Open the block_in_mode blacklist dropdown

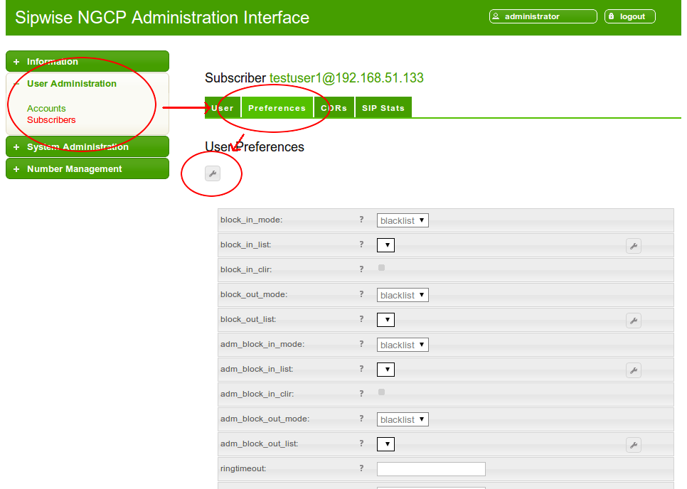pos(403,220)
